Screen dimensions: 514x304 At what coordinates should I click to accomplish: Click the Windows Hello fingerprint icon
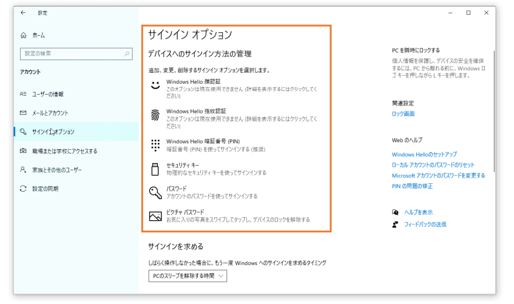[155, 115]
